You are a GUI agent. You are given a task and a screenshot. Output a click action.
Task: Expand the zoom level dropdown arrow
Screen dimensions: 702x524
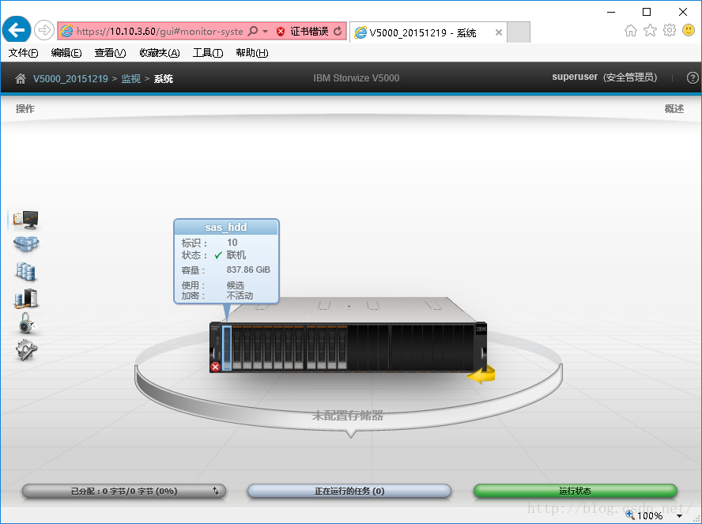click(679, 516)
